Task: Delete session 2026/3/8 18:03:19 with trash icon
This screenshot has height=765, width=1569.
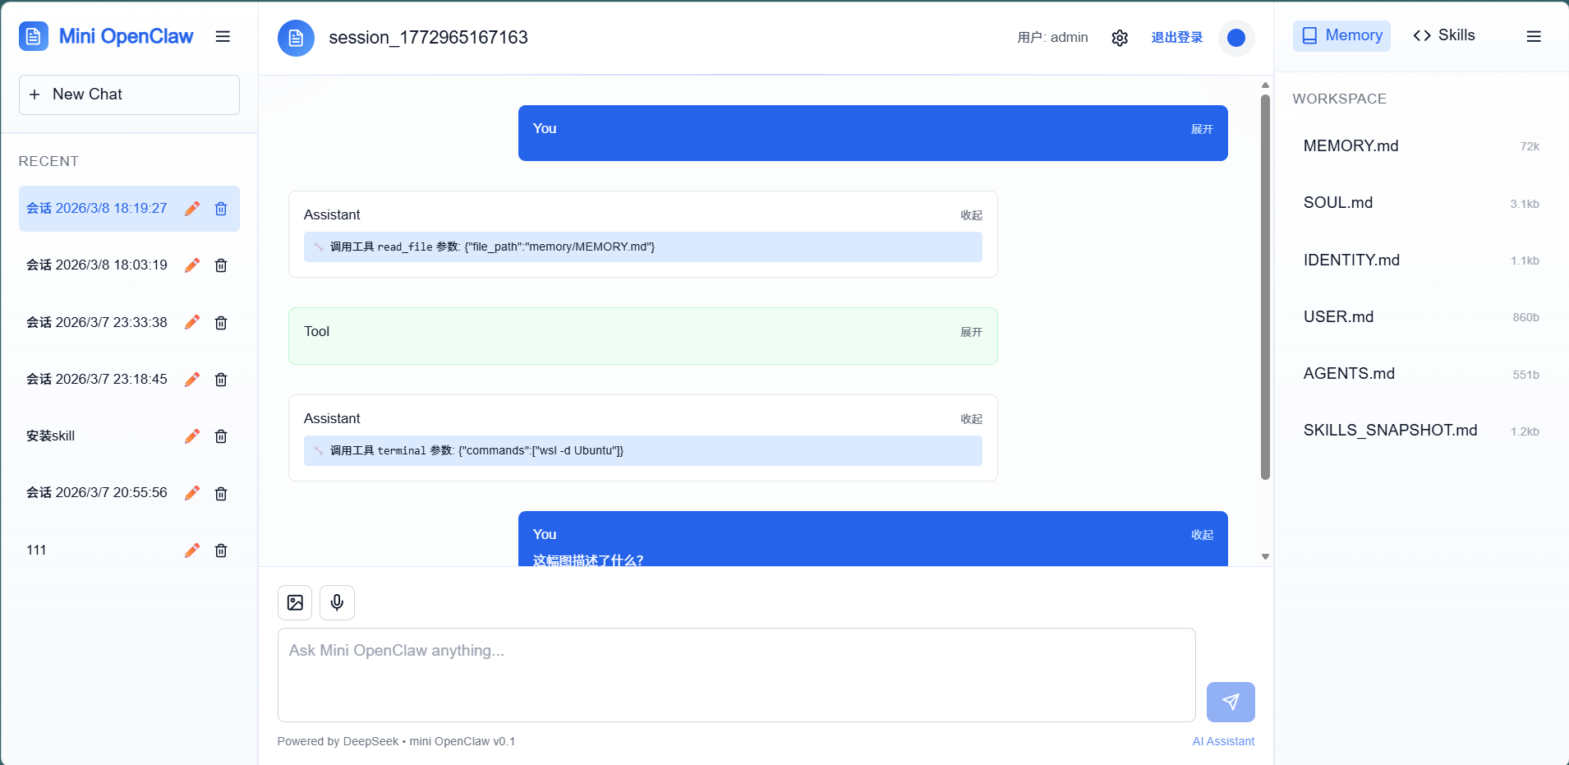Action: tap(221, 265)
